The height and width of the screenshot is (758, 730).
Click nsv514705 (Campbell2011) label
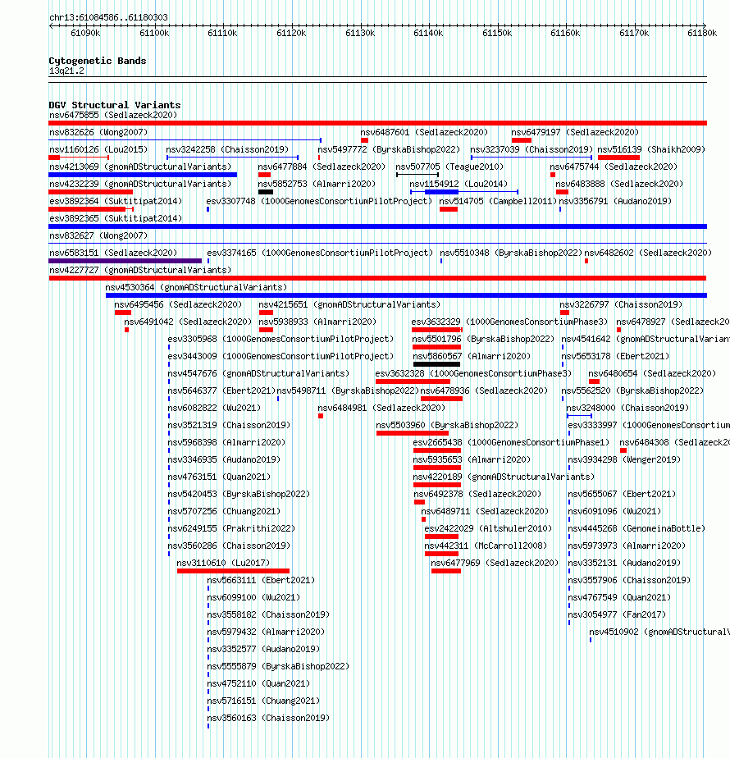tap(498, 202)
